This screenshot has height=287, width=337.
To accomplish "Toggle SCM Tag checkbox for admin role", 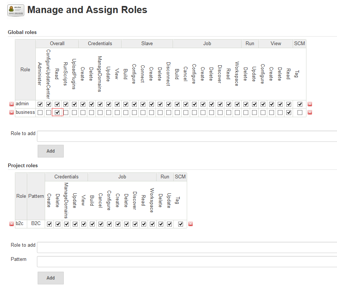I will pos(300,104).
